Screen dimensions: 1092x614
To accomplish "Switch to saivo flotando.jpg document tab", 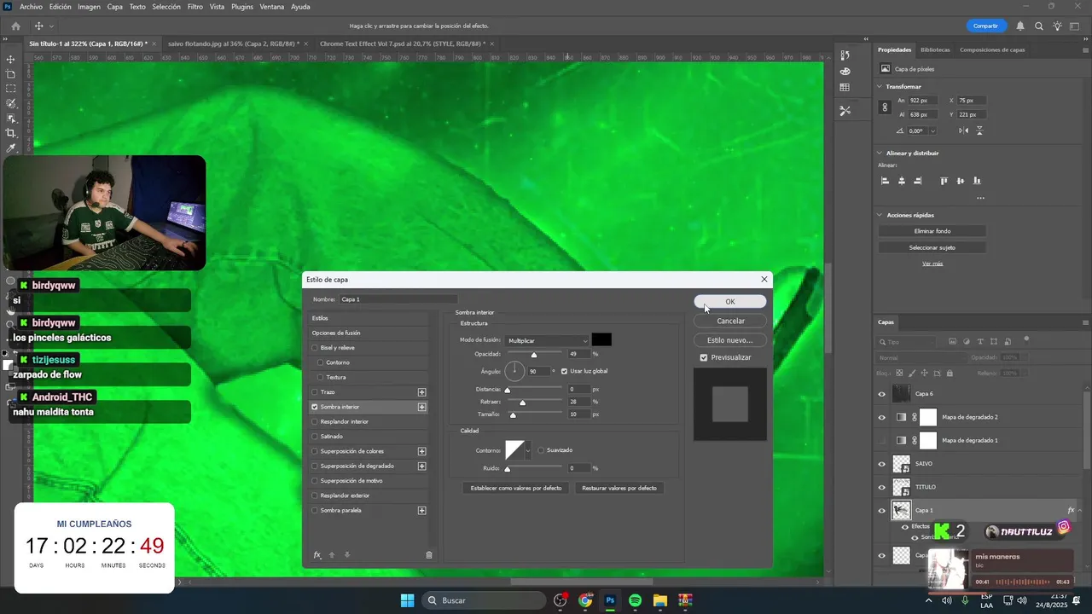I will pos(234,43).
